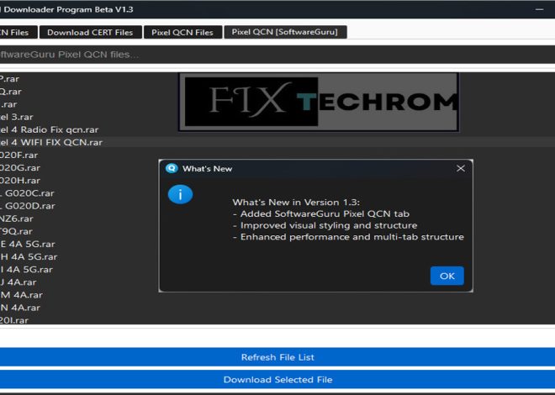Click Download Selected File button
This screenshot has height=395, width=555.
pyautogui.click(x=277, y=379)
